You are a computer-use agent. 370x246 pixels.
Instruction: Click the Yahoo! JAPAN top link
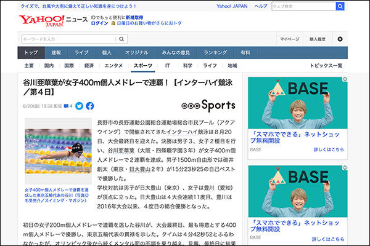232,6
